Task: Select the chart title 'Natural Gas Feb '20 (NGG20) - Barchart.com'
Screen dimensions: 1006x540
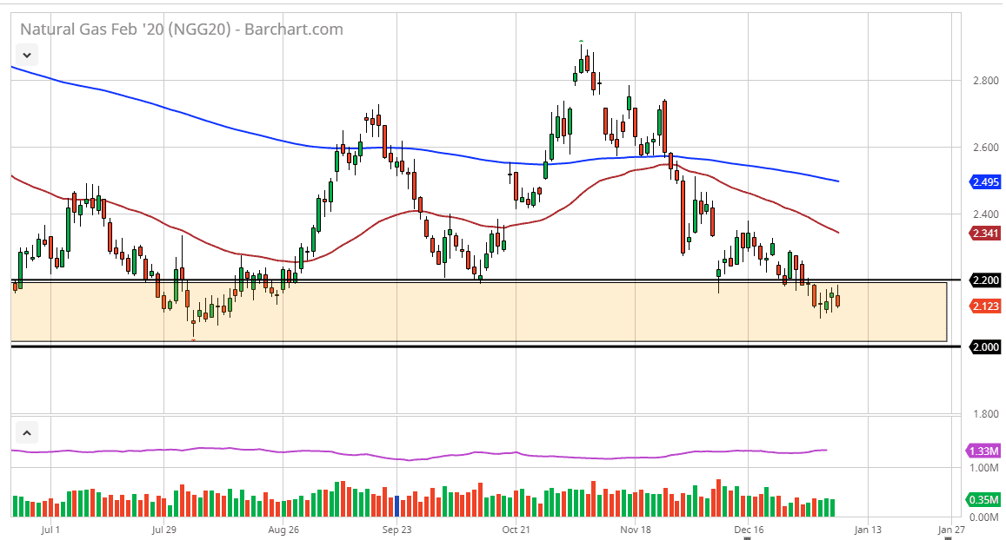Action: tap(182, 30)
